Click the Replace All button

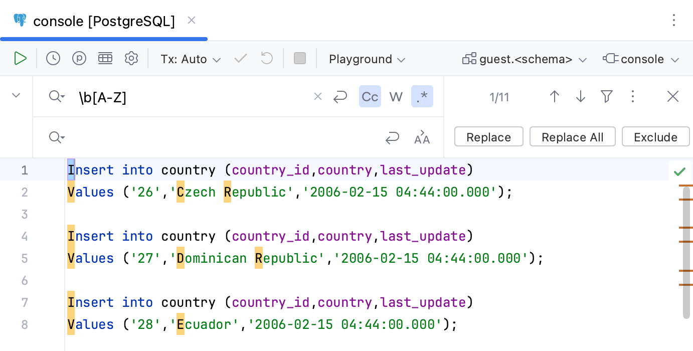[x=572, y=137]
